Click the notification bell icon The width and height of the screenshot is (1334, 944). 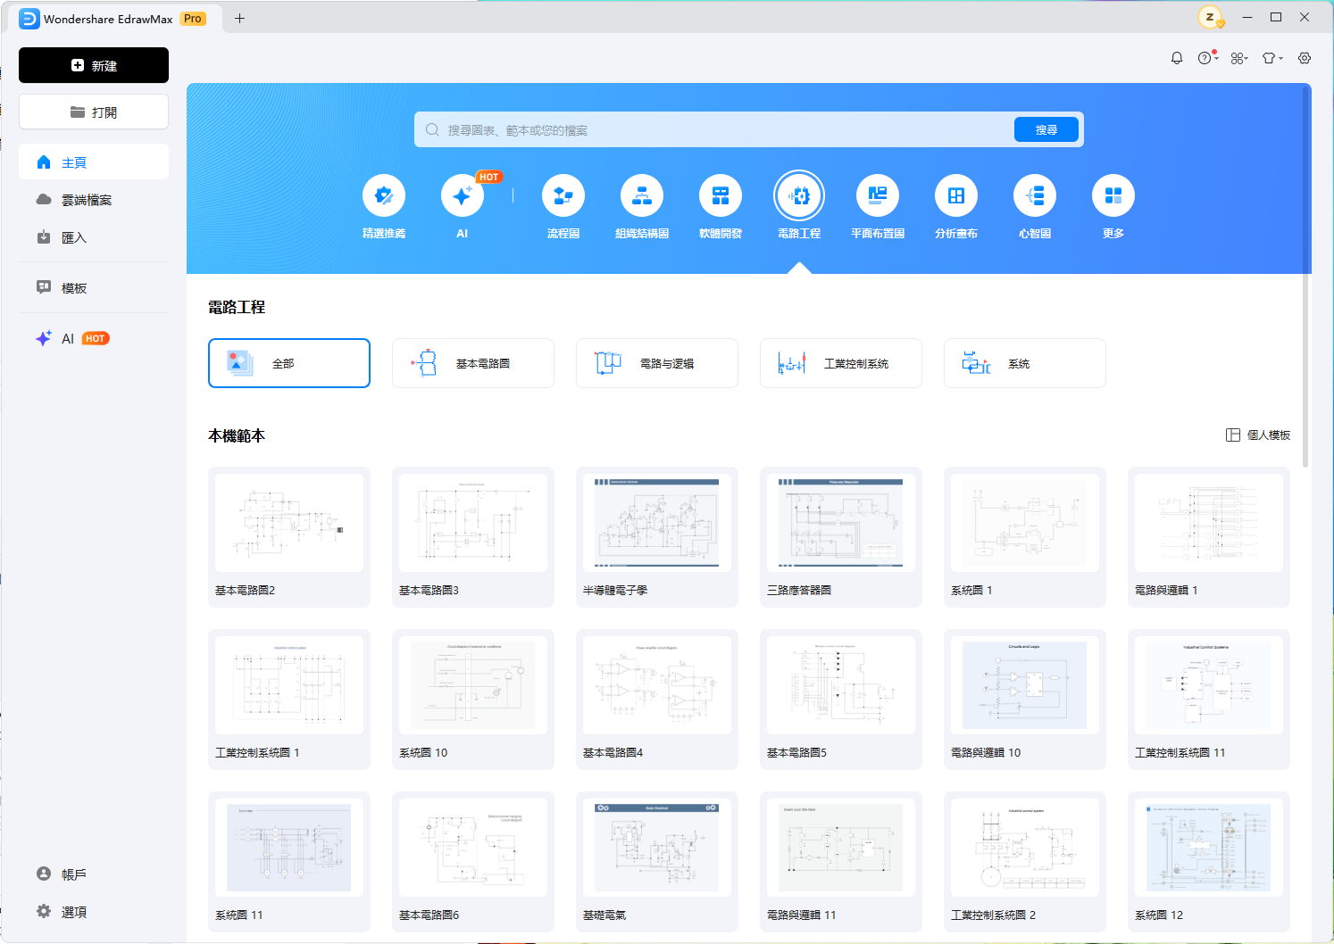click(1177, 58)
